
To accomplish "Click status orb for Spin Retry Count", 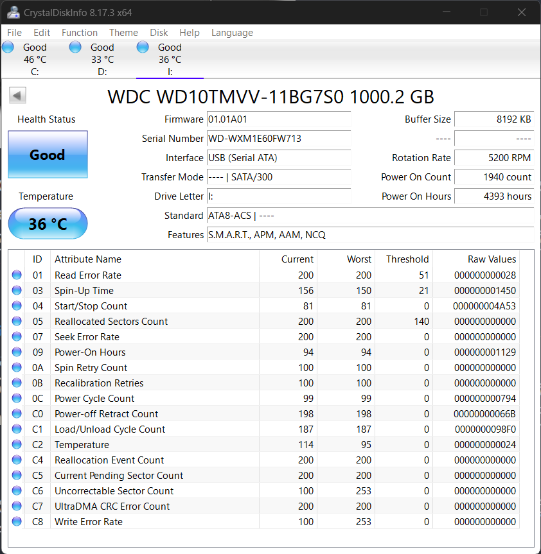I will [17, 367].
